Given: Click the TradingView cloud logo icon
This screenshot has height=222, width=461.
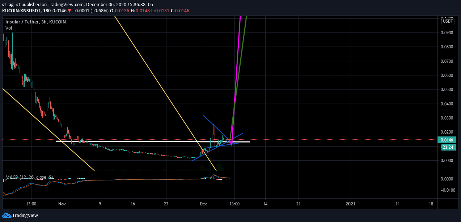Looking at the screenshot, I should (x=7, y=216).
